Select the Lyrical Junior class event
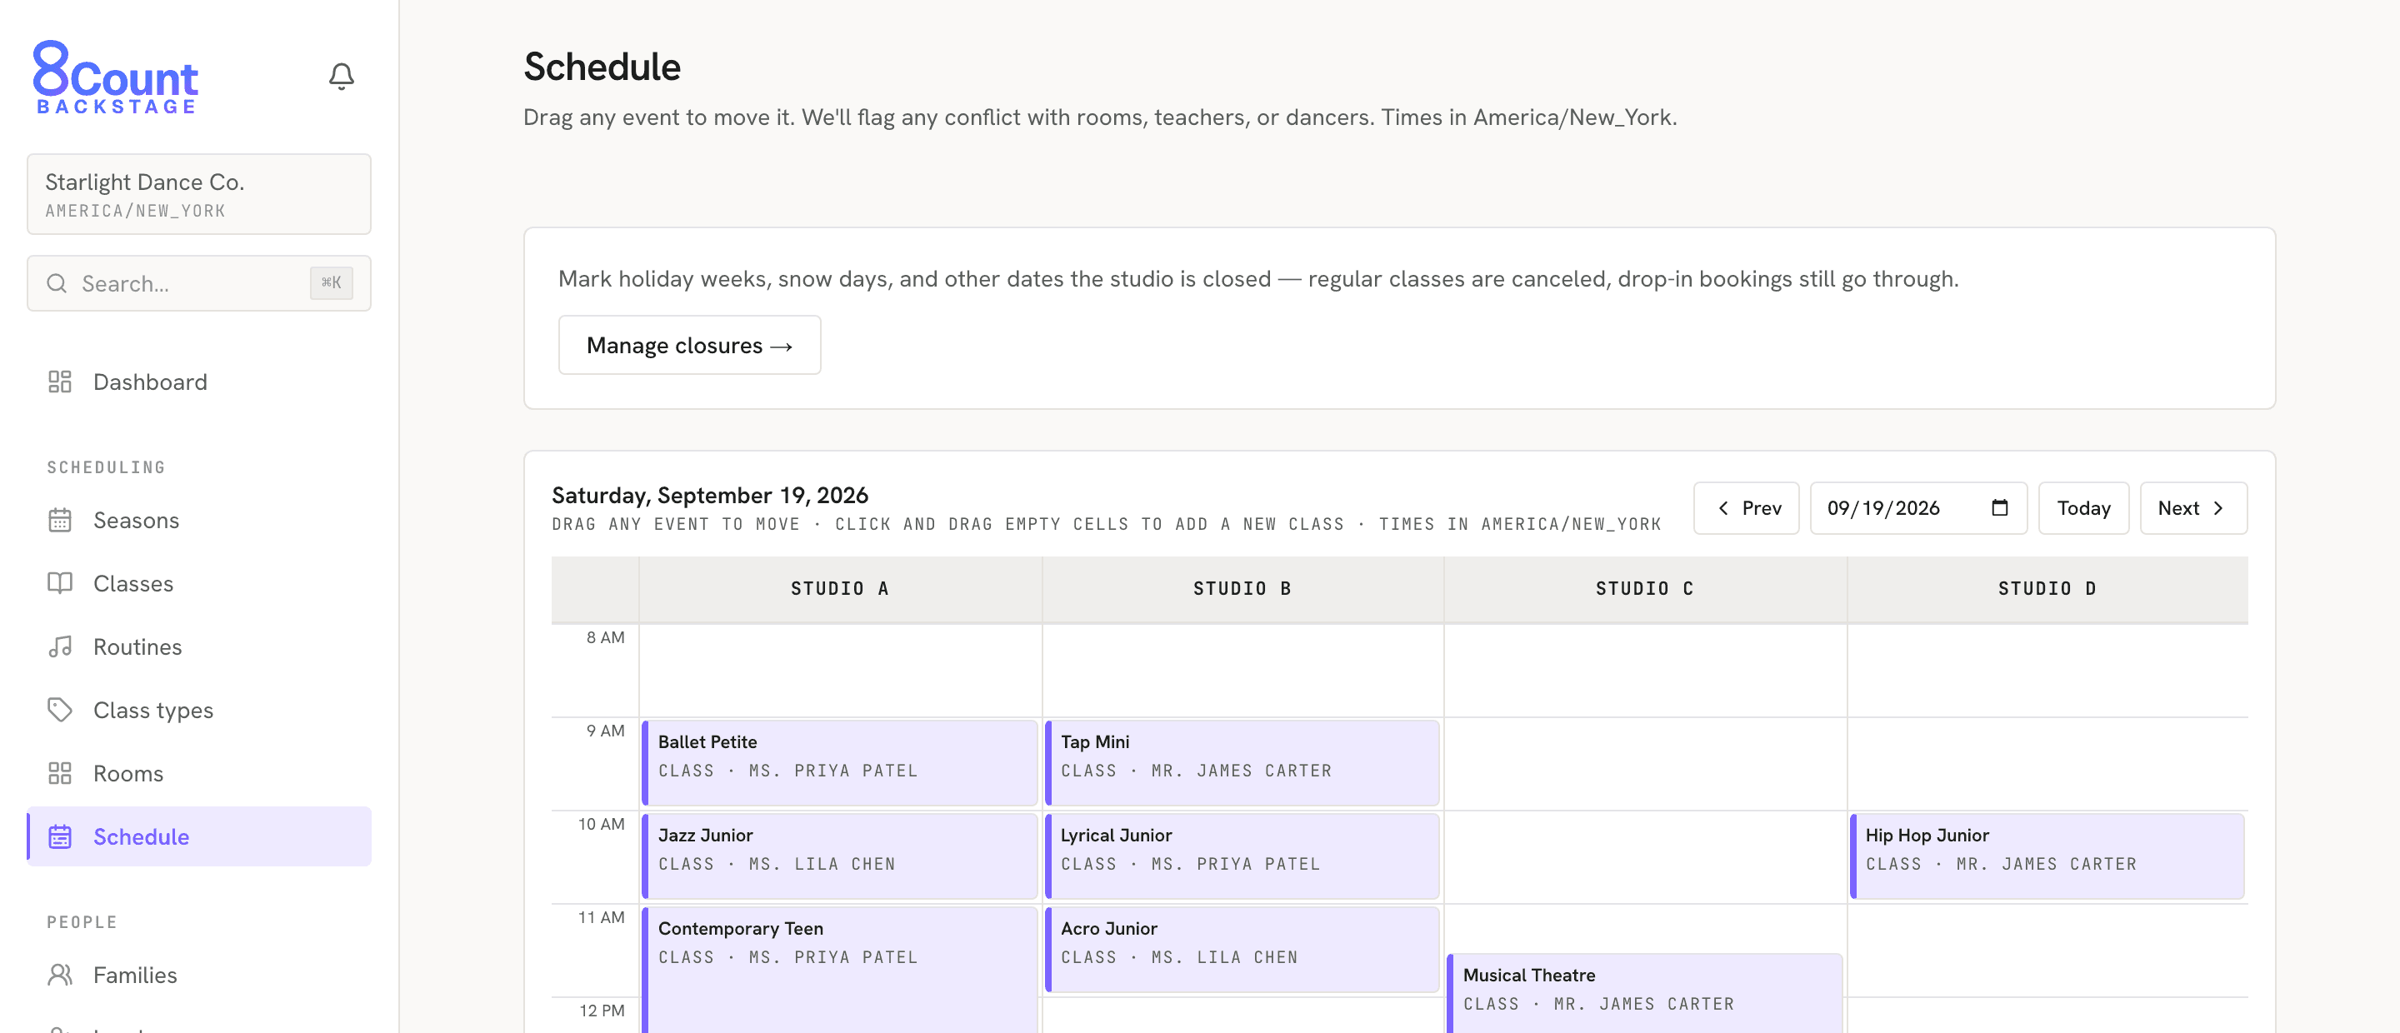Screen dimensions: 2400x1033 (x=1242, y=855)
